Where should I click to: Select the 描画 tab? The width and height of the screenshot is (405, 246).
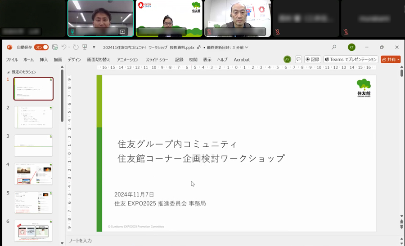(58, 60)
